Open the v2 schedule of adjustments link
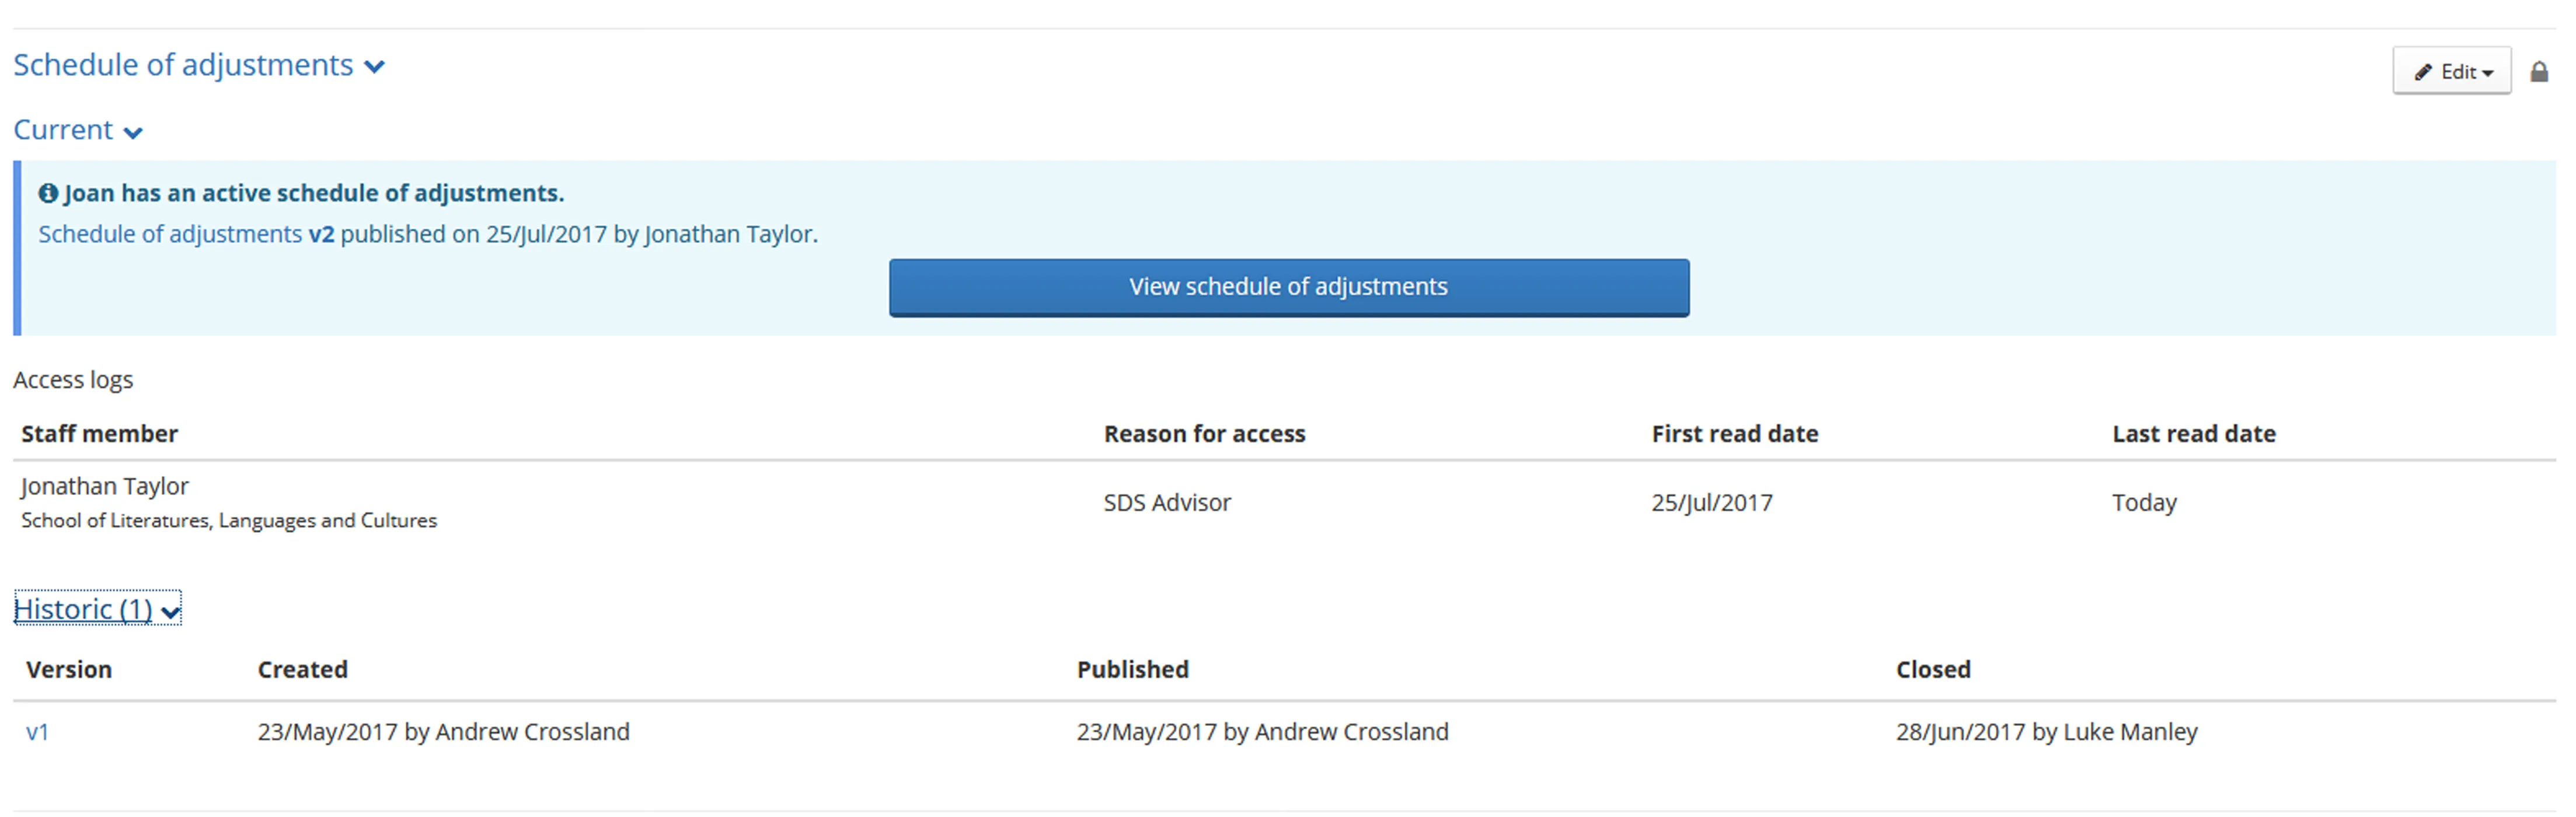Screen dimensions: 2576x817 pyautogui.click(x=321, y=234)
